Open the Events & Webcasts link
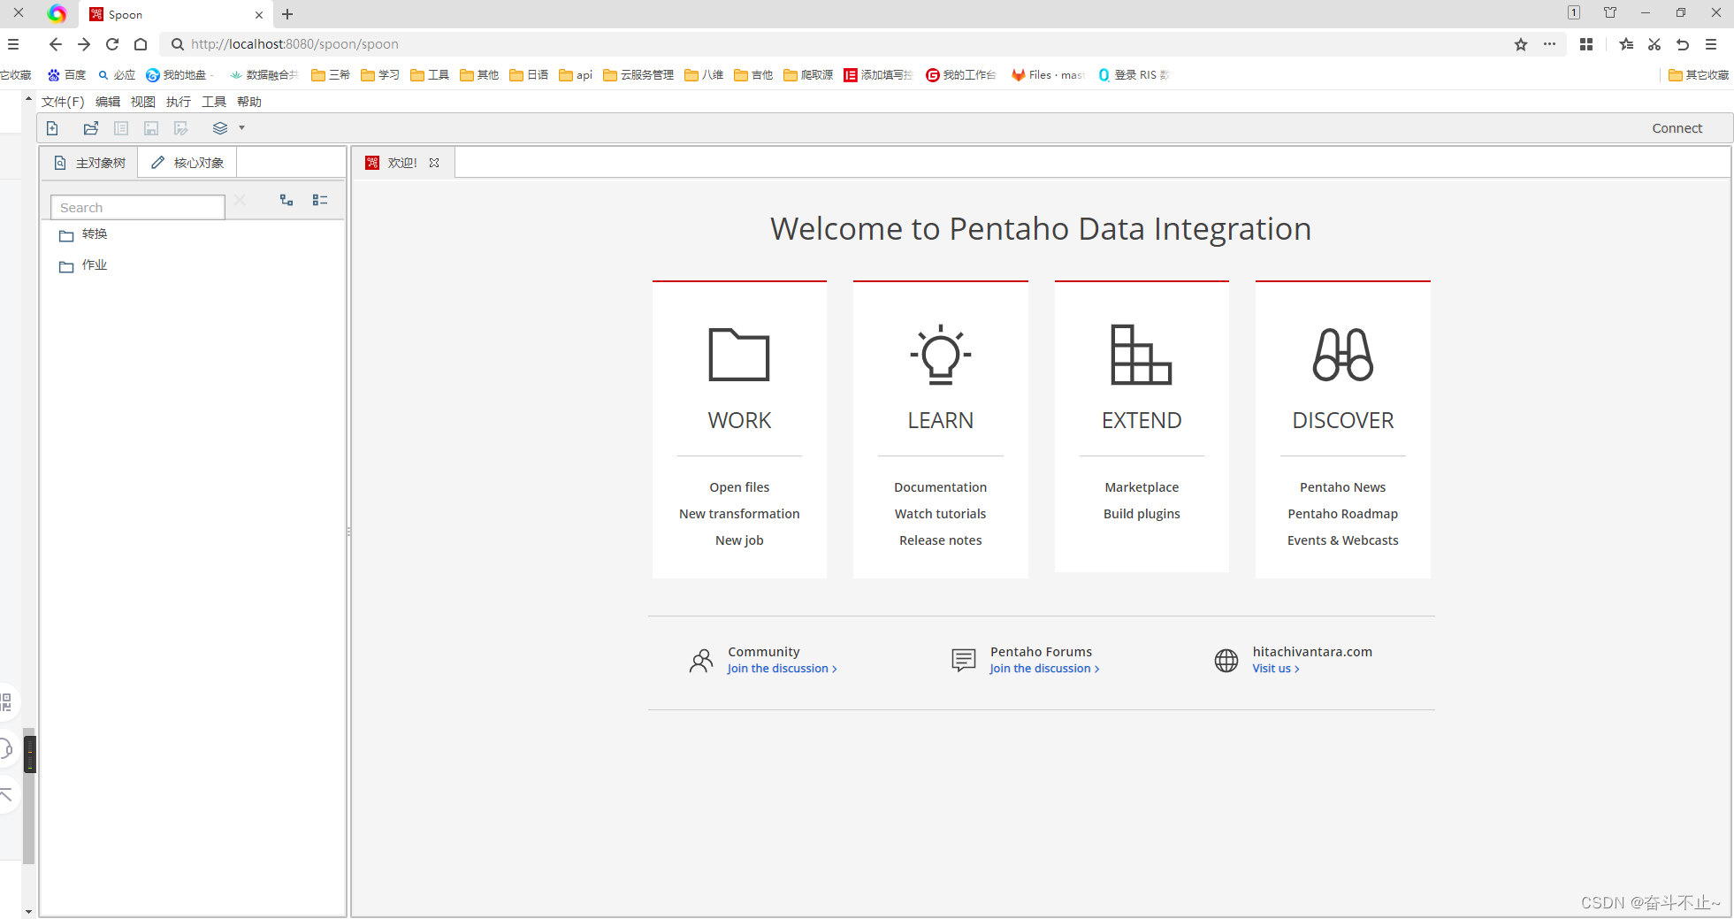This screenshot has height=919, width=1734. (1342, 540)
